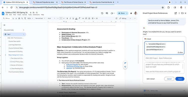
Task: Choose the text color tool
Action: (x=76, y=18)
